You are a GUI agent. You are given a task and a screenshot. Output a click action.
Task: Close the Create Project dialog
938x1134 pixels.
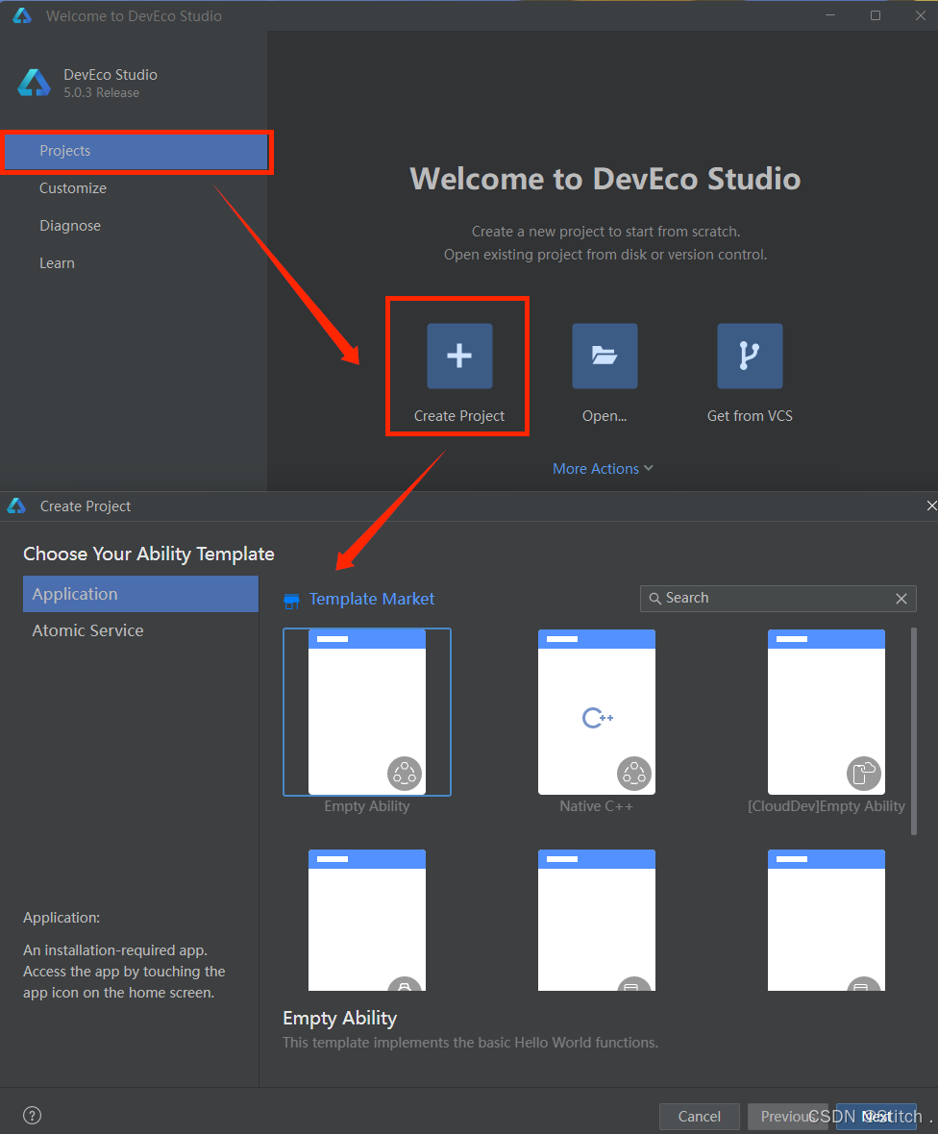[931, 505]
